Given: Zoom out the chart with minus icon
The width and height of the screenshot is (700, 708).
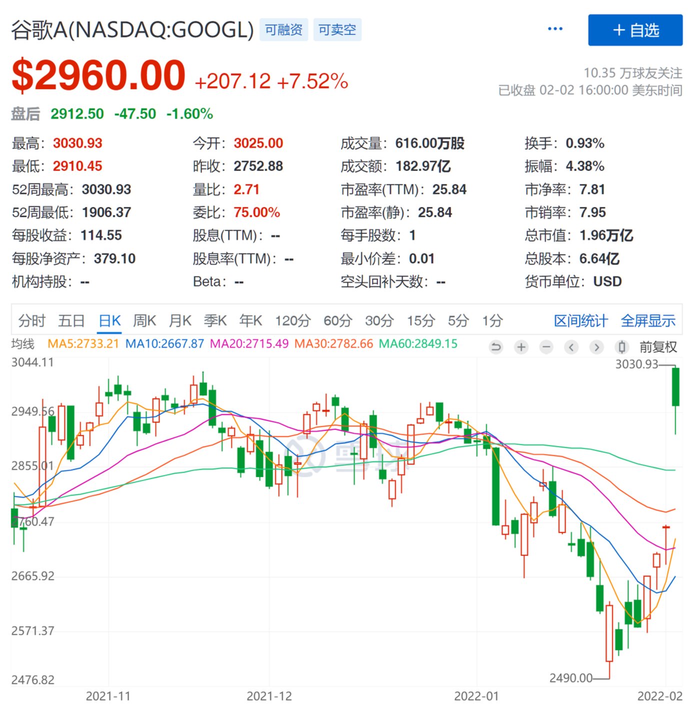Looking at the screenshot, I should pyautogui.click(x=546, y=347).
